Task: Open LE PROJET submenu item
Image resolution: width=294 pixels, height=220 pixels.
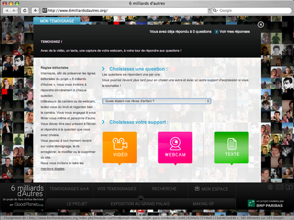Action: (77, 204)
